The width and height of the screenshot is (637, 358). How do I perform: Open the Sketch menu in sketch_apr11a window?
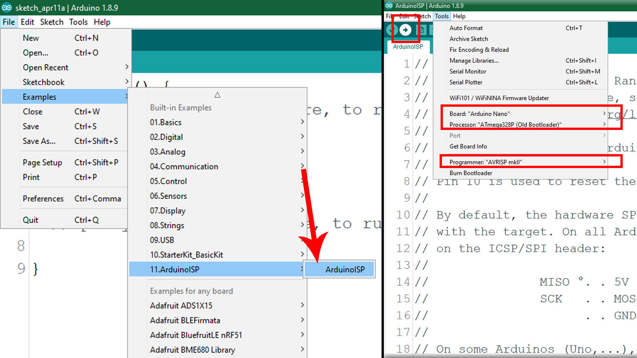tap(52, 22)
